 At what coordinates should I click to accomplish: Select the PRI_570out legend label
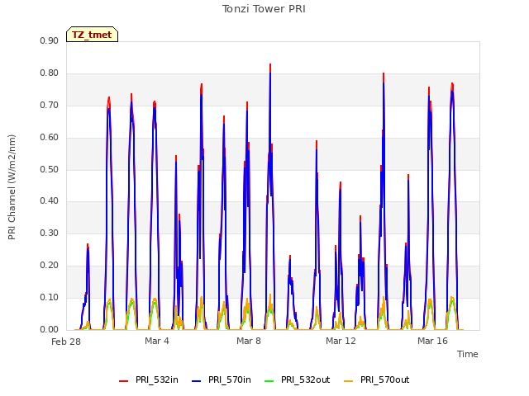(x=384, y=379)
